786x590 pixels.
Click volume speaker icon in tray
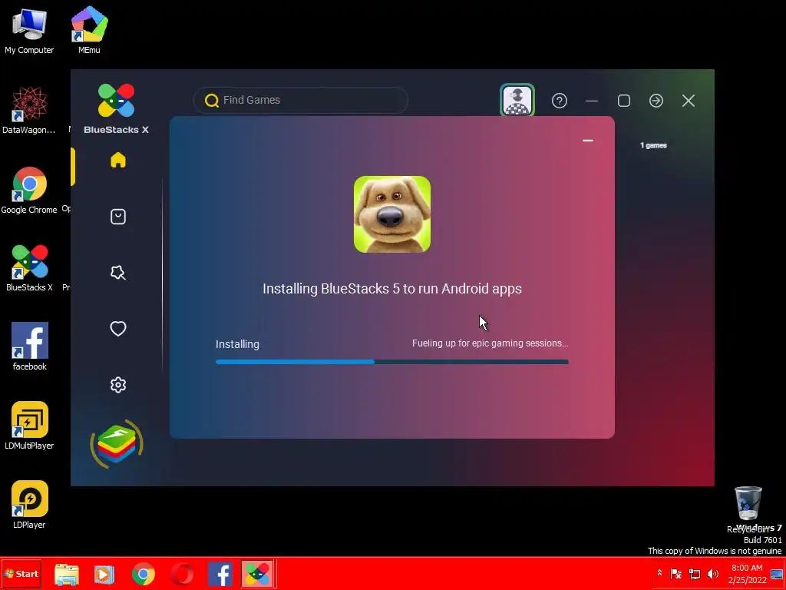point(713,573)
